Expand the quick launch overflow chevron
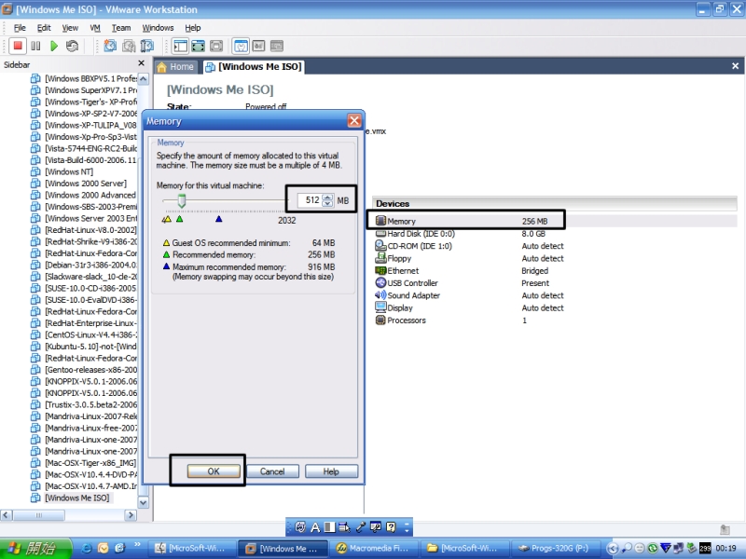The height and width of the screenshot is (559, 746). coord(137,545)
